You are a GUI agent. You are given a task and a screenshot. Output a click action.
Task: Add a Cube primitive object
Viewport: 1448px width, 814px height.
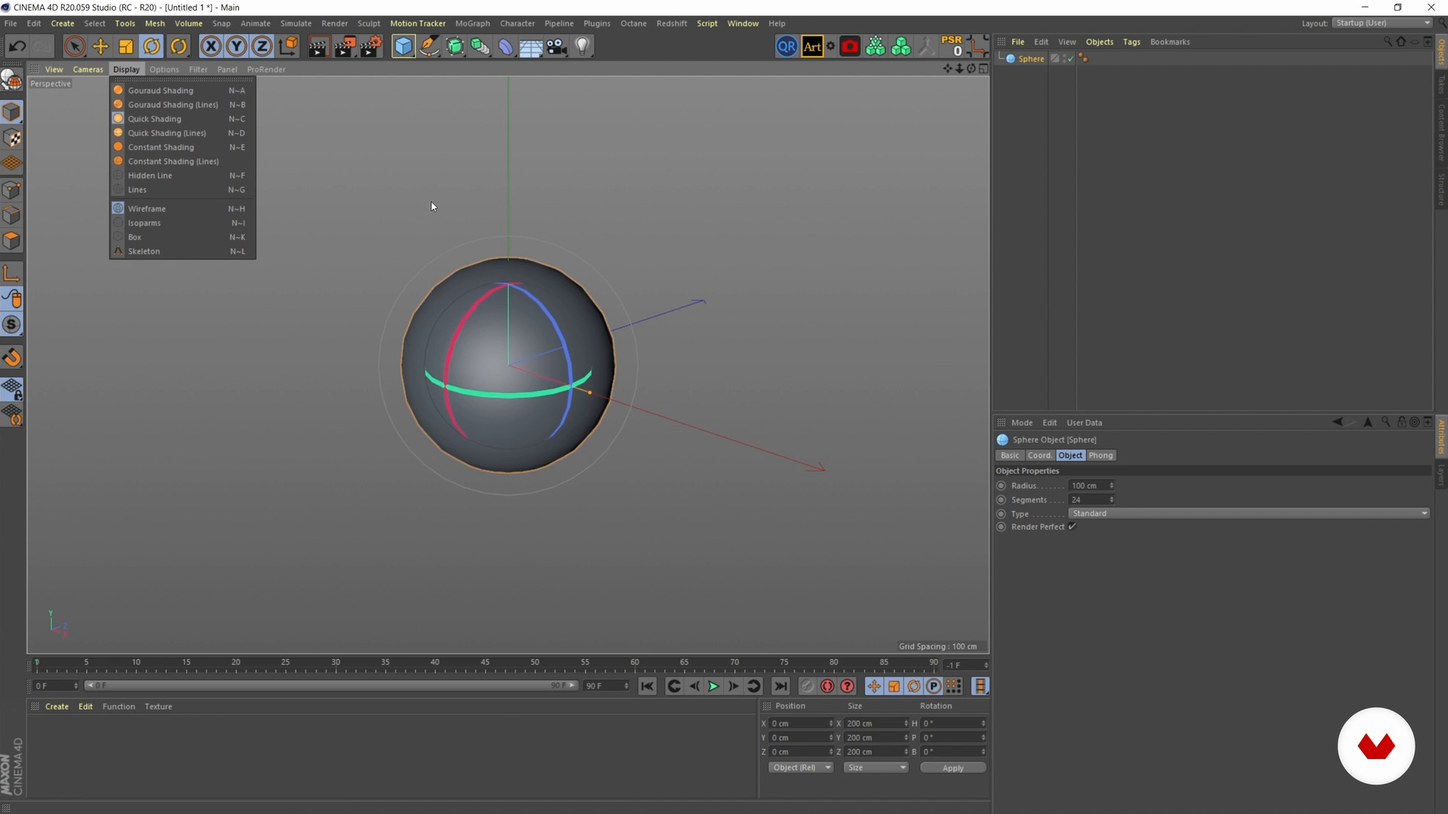coord(403,47)
